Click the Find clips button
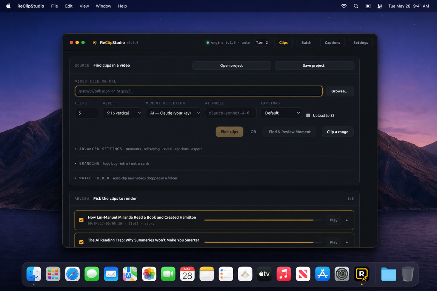The width and height of the screenshot is (437, 291). pos(229,132)
